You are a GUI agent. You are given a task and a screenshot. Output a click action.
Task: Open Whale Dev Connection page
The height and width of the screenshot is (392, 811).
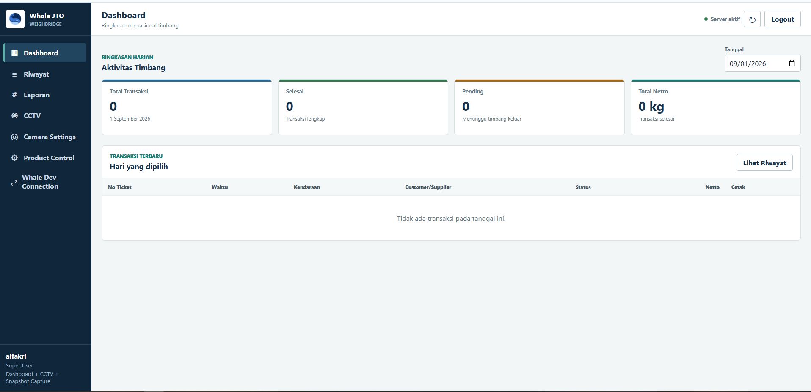click(x=44, y=182)
